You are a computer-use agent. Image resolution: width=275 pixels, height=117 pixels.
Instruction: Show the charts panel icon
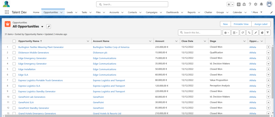click(x=262, y=33)
